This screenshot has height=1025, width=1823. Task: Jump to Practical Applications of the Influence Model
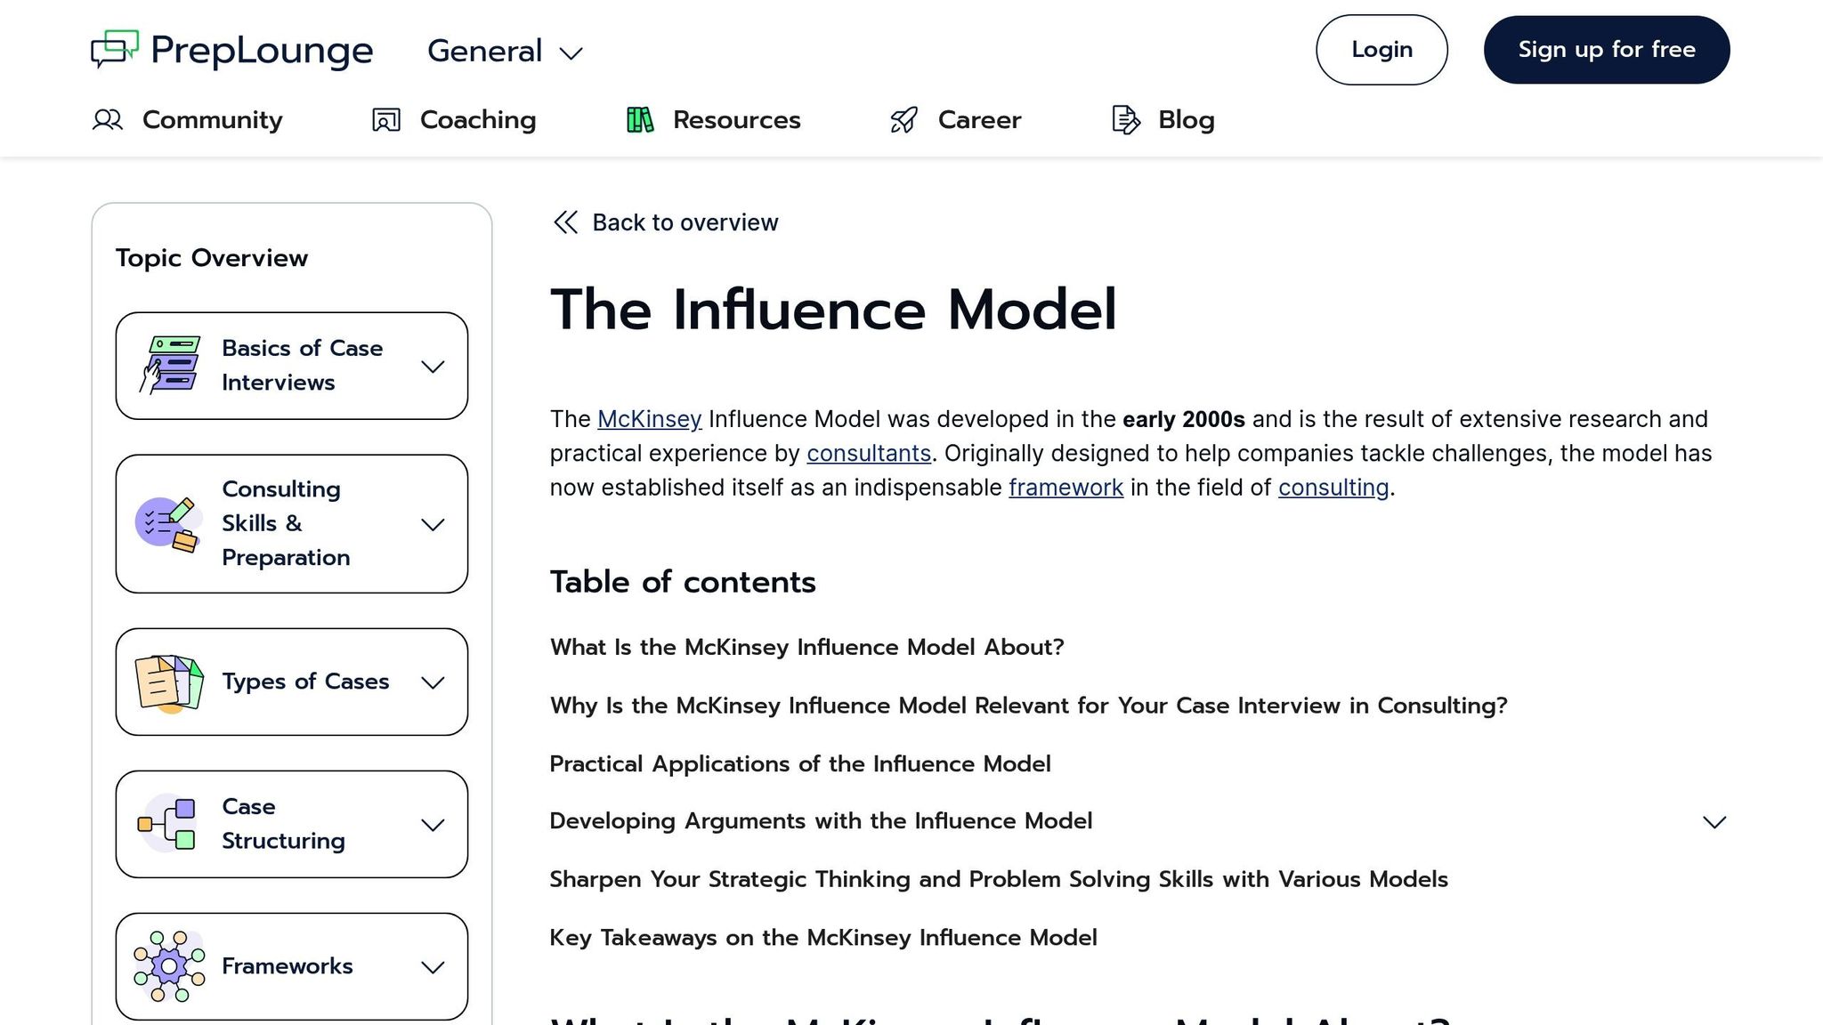800,764
